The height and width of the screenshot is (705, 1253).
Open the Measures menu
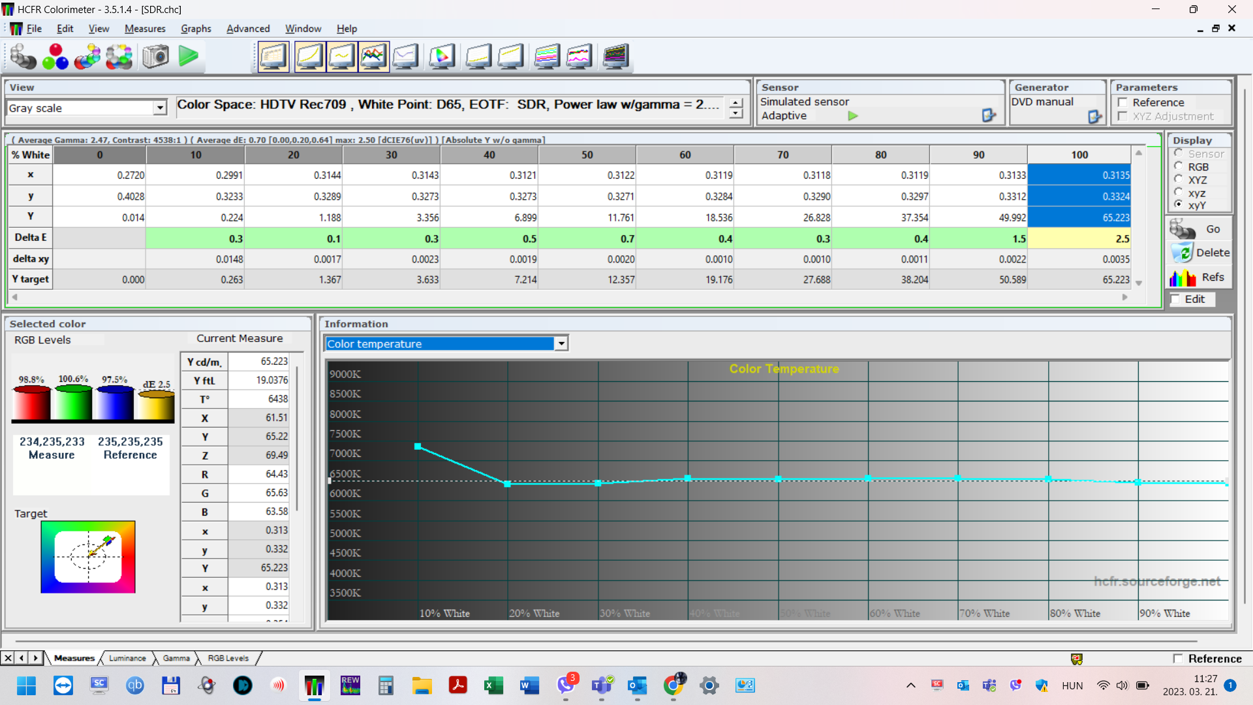point(145,29)
